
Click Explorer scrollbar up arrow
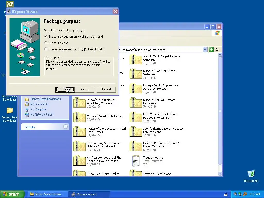[220, 55]
